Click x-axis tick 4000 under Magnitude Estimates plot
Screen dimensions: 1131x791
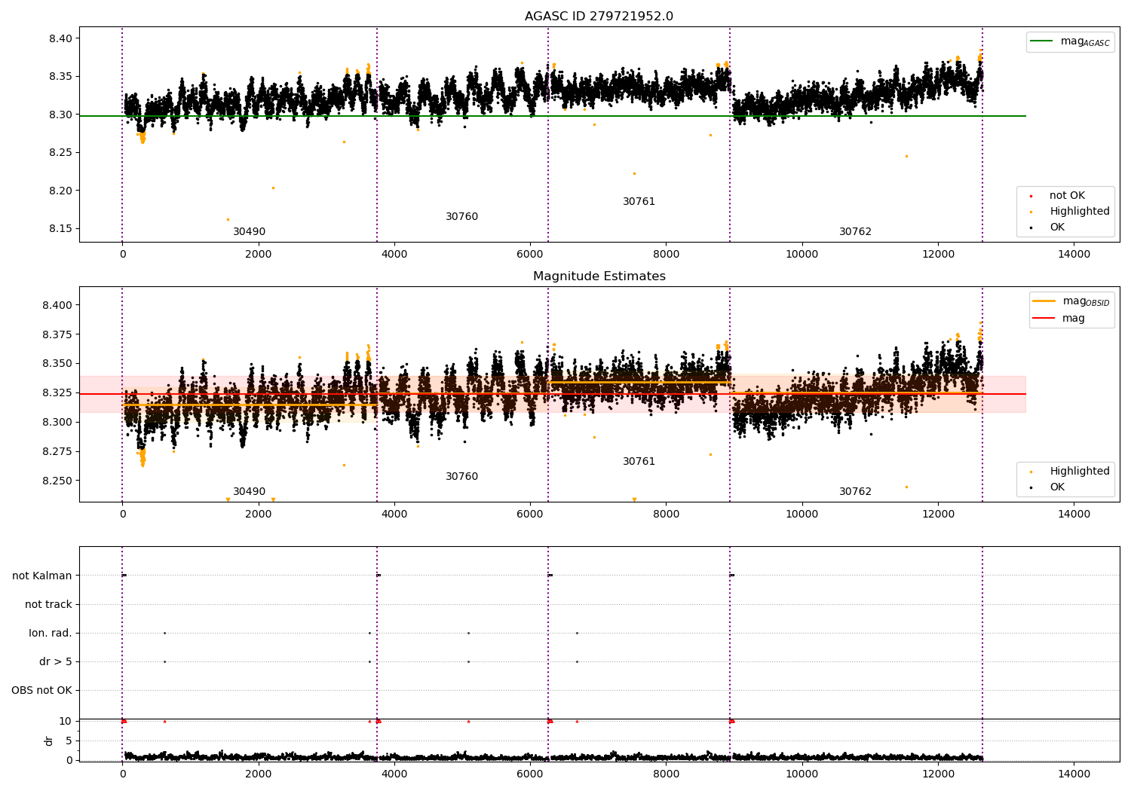pos(394,514)
